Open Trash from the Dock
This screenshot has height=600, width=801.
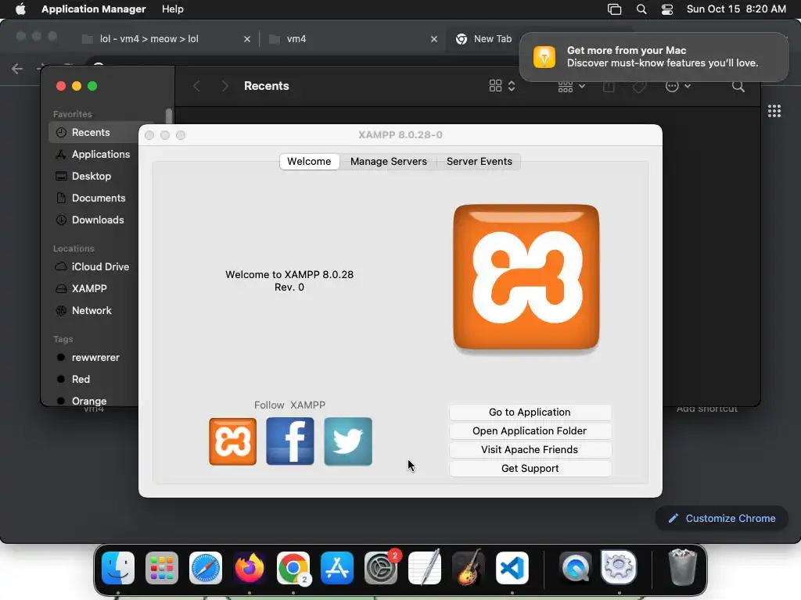tap(682, 567)
